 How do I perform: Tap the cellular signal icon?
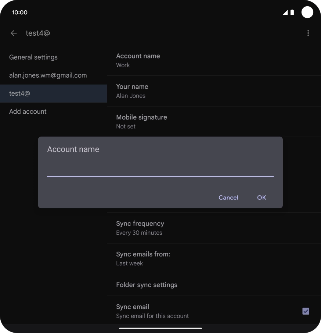click(x=285, y=13)
